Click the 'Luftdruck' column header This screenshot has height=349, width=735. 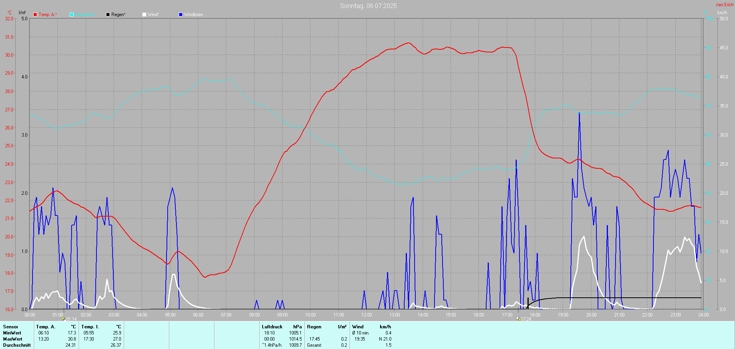point(272,327)
